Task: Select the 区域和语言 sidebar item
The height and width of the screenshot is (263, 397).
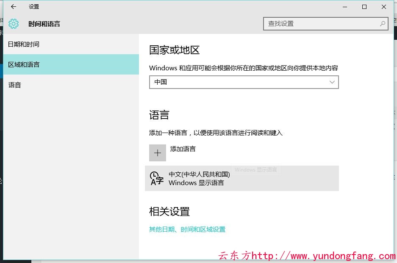Action: tap(71, 64)
